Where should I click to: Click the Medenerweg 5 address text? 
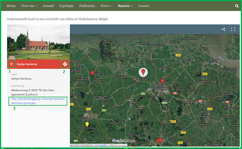32,92
